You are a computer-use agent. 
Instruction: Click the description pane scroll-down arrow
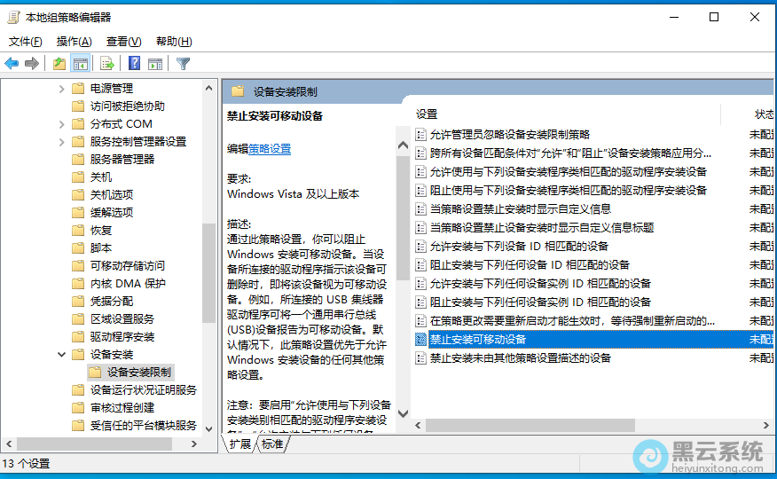pyautogui.click(x=402, y=413)
